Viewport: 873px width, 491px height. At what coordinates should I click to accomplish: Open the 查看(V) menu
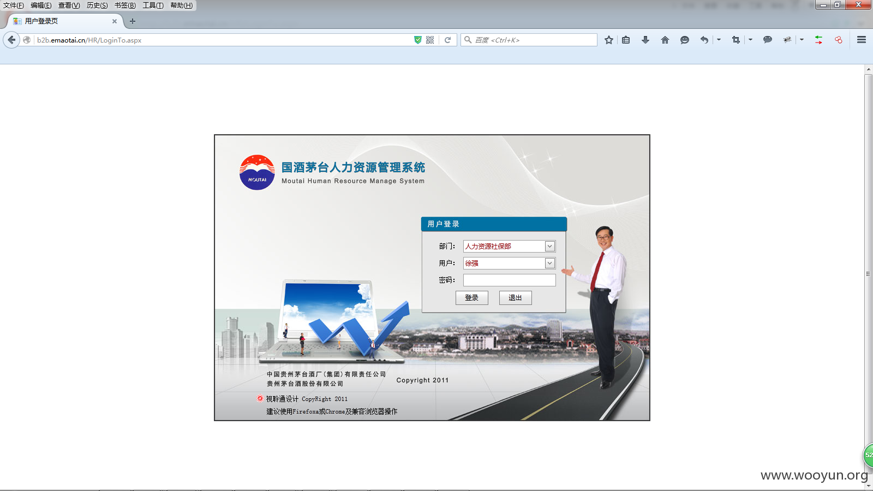(x=69, y=5)
